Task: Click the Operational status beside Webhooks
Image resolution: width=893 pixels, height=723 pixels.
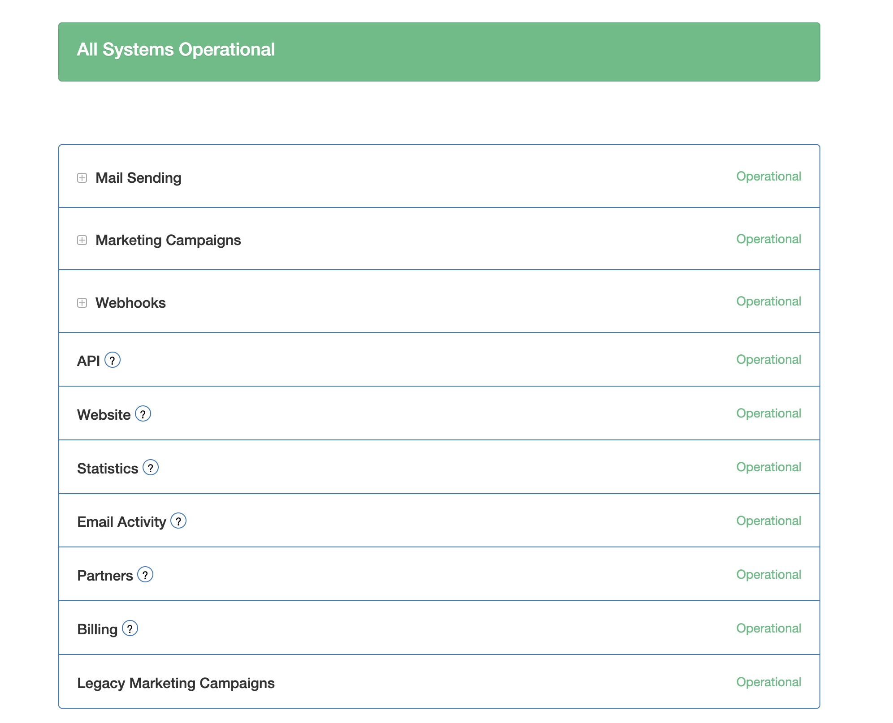Action: pyautogui.click(x=768, y=301)
